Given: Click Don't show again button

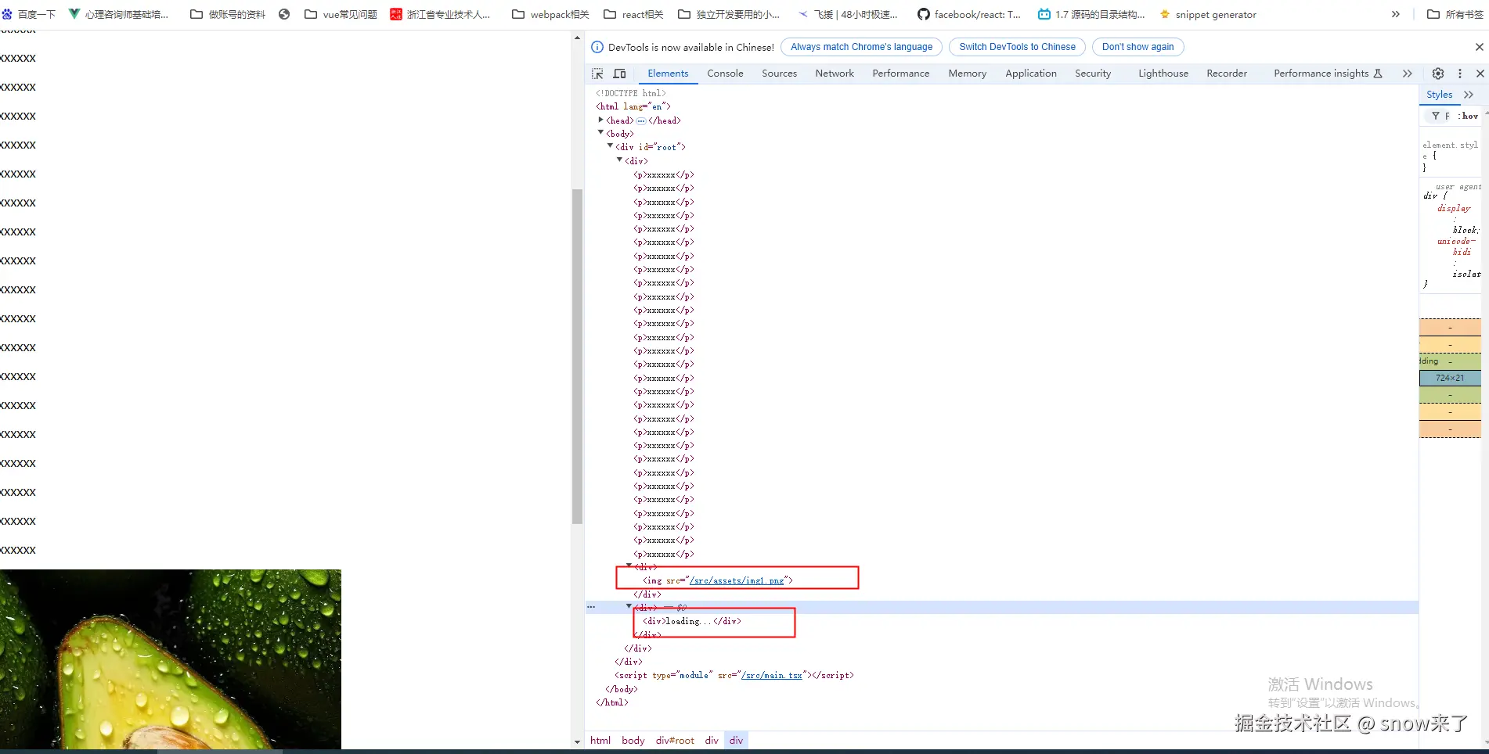Looking at the screenshot, I should [1137, 47].
